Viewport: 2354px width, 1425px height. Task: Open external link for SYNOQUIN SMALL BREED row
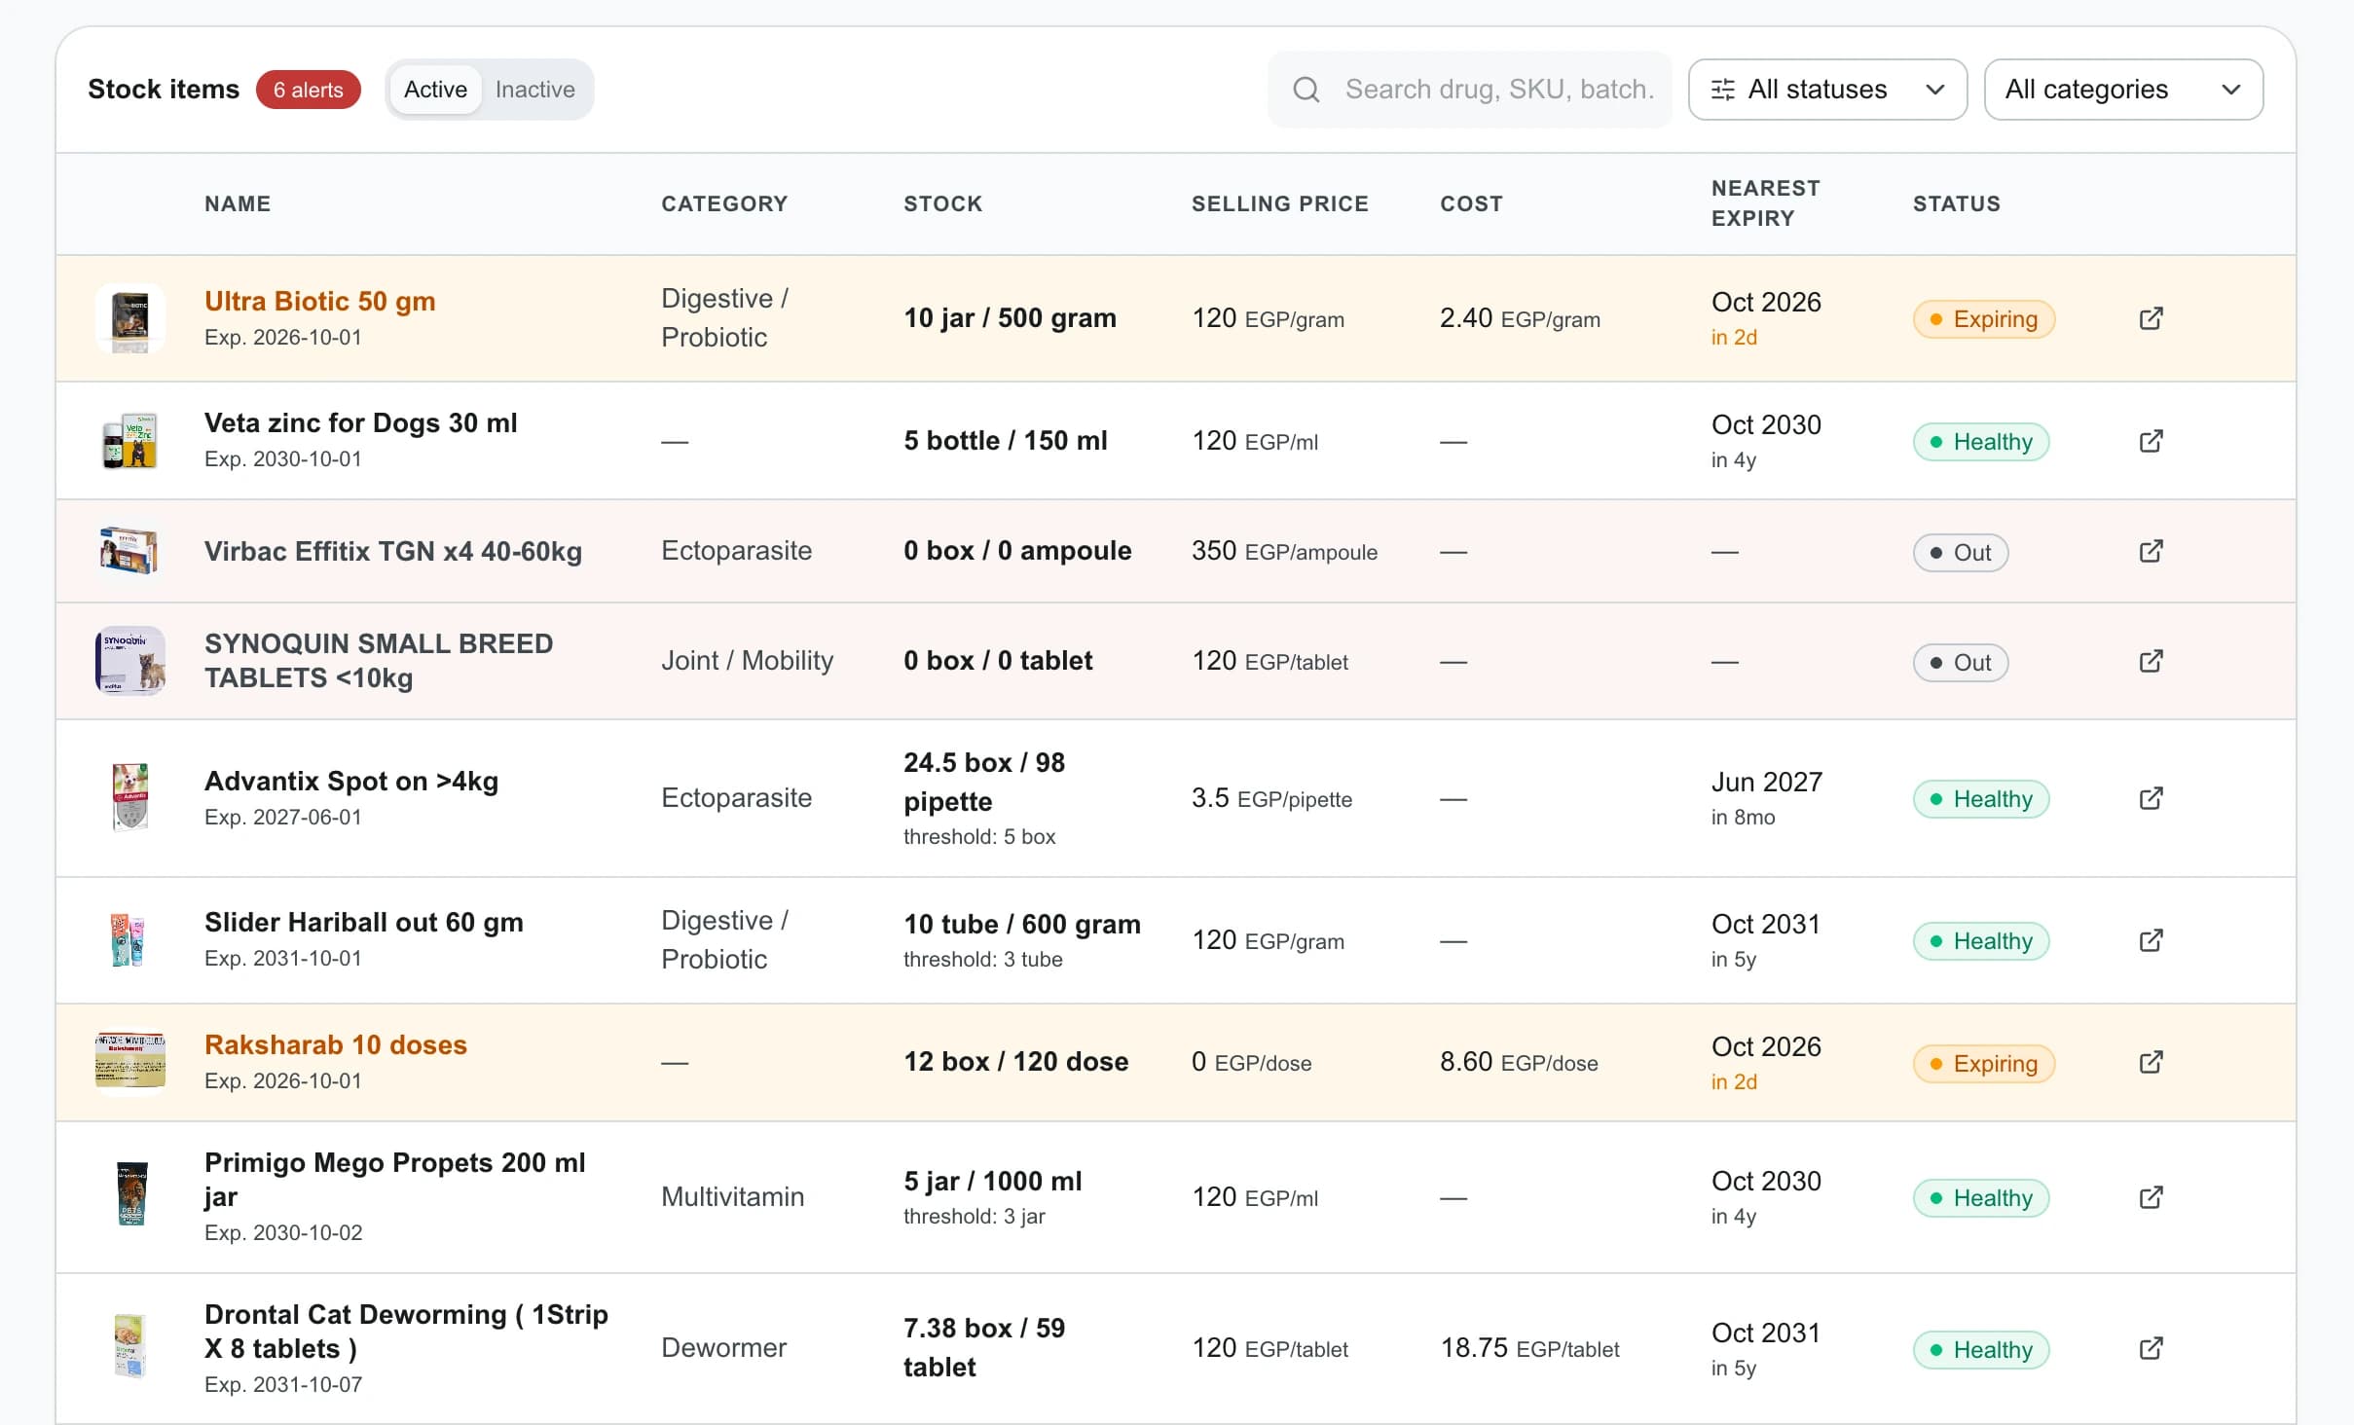tap(2151, 661)
